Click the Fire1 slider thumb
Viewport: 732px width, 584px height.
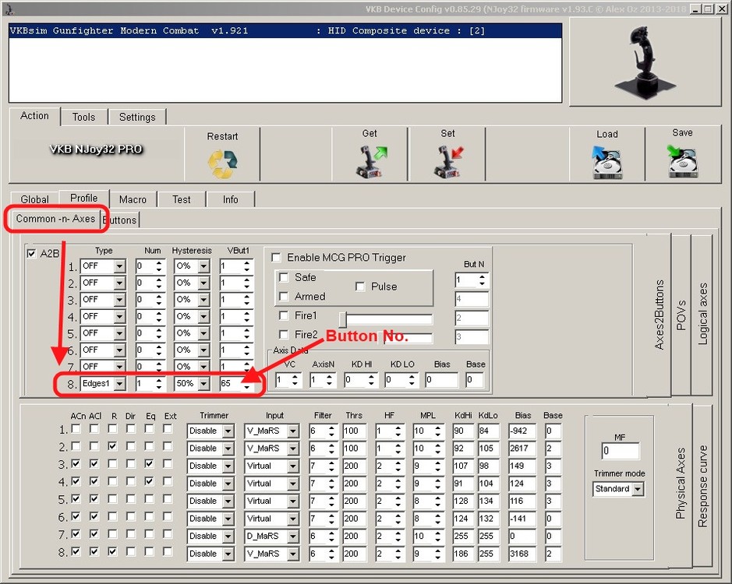(x=343, y=319)
